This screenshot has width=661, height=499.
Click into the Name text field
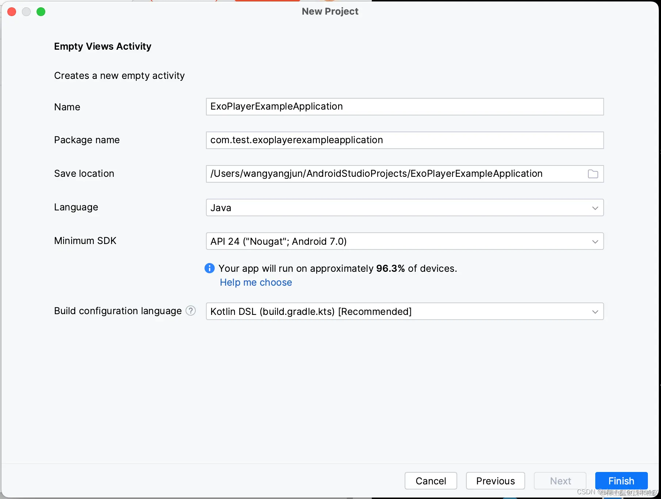404,107
